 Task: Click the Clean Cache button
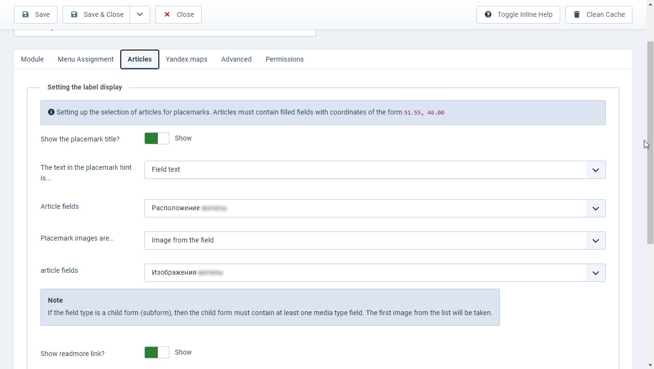[x=599, y=14]
